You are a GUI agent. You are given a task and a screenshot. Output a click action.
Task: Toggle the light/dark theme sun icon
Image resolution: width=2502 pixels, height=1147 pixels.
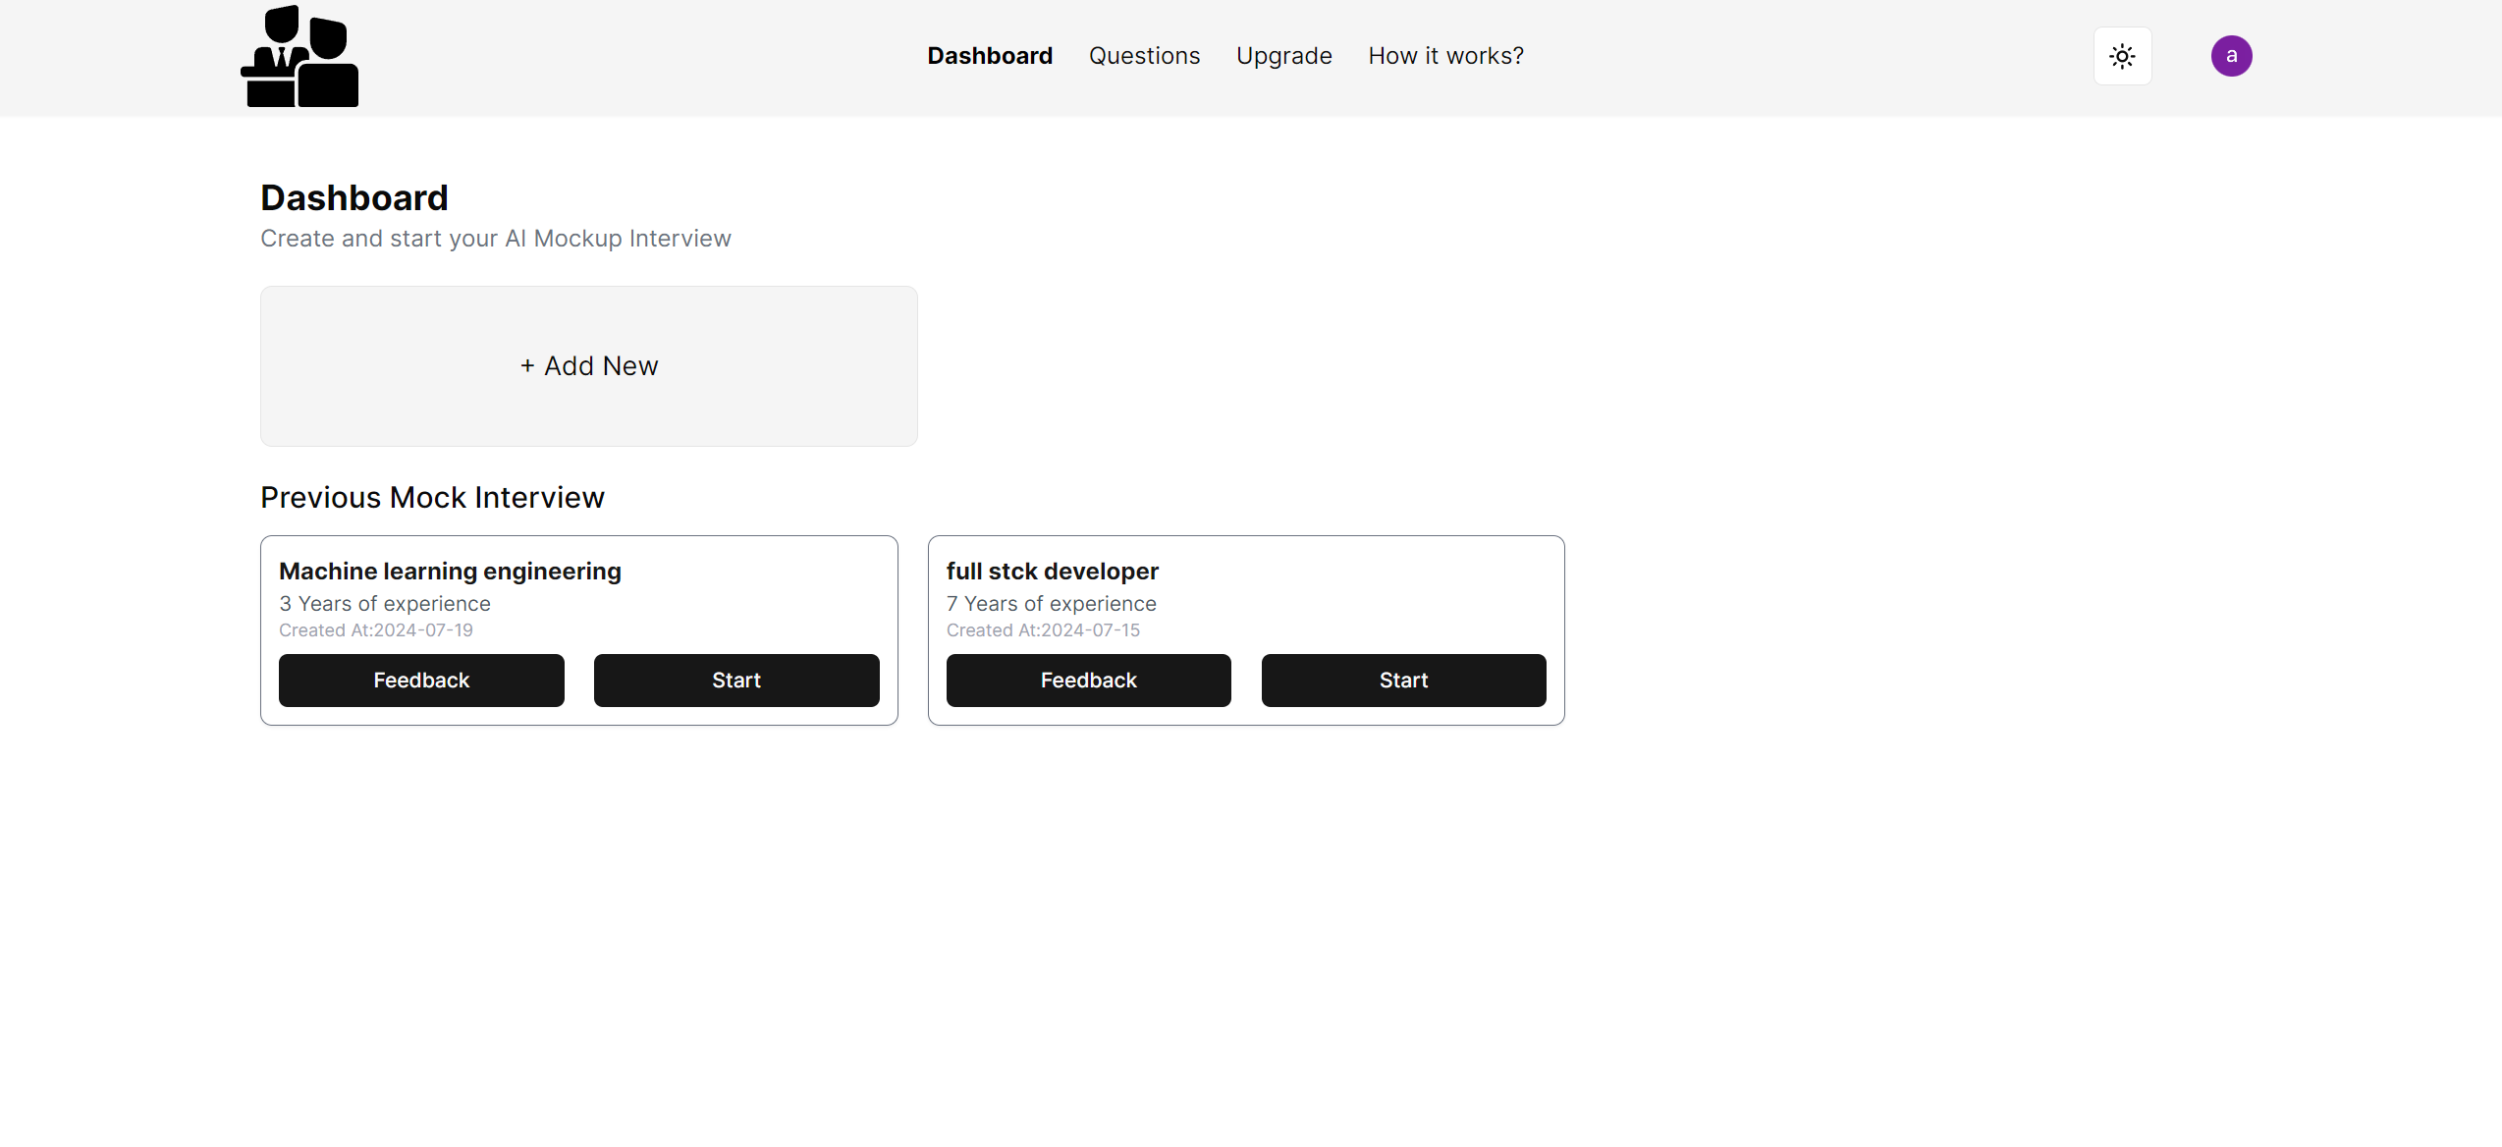(x=2122, y=56)
